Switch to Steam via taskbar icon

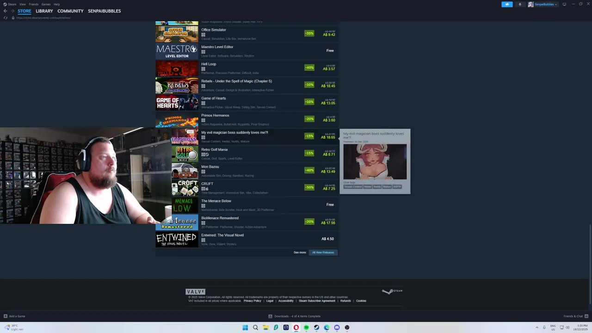coord(316,327)
